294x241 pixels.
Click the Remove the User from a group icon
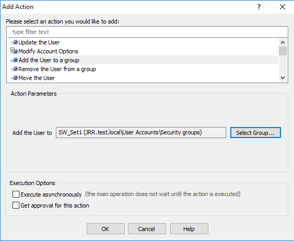(x=14, y=69)
